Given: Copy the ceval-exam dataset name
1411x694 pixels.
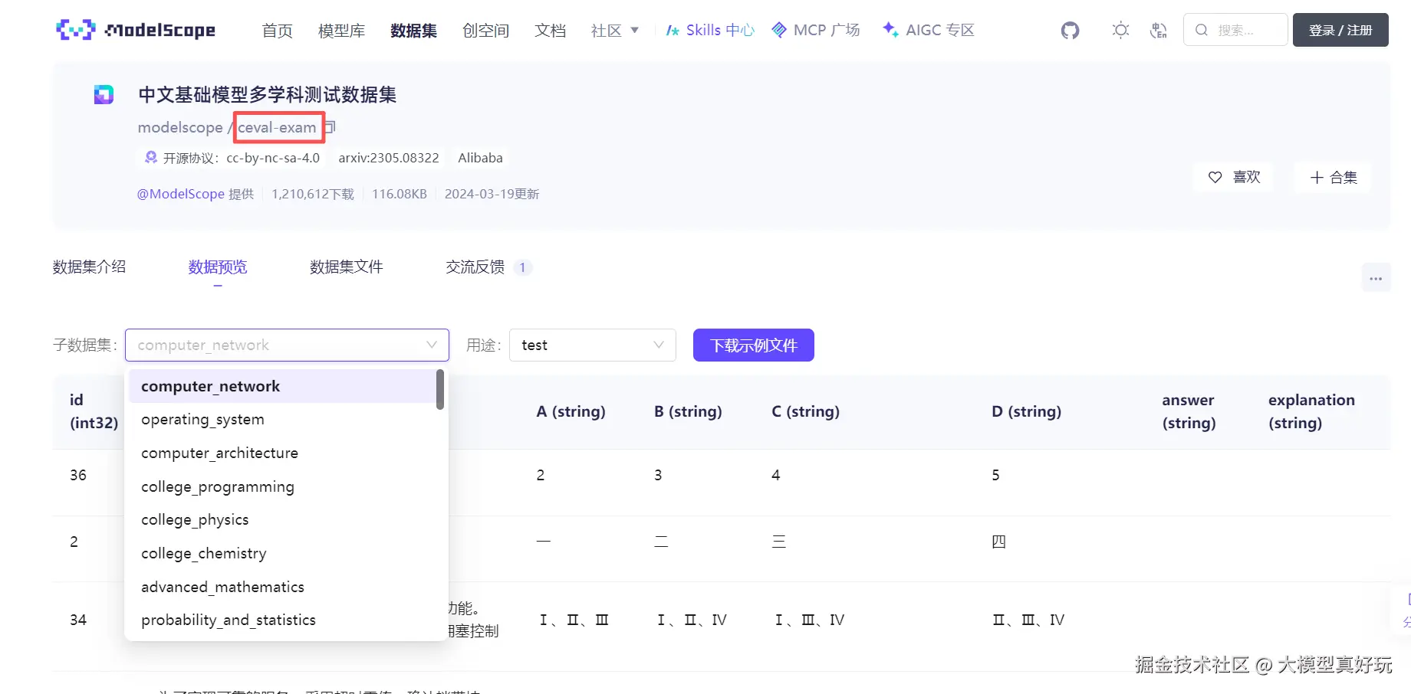Looking at the screenshot, I should (331, 126).
